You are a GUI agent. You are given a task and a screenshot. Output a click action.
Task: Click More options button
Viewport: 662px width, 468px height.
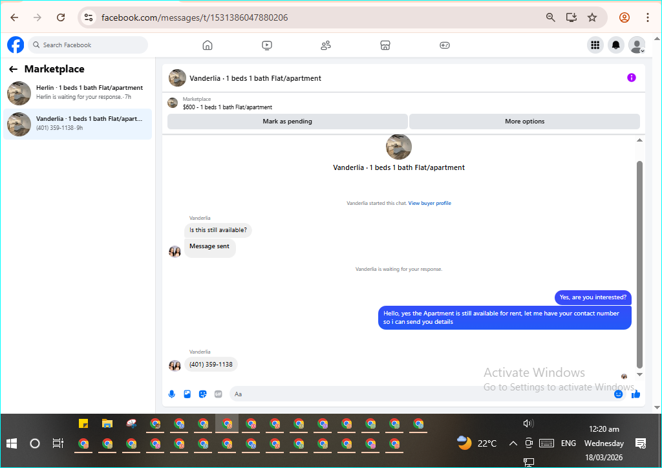point(525,122)
